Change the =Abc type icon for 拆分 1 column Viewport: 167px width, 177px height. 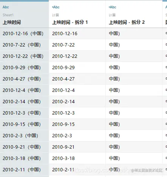pyautogui.click(x=56, y=7)
